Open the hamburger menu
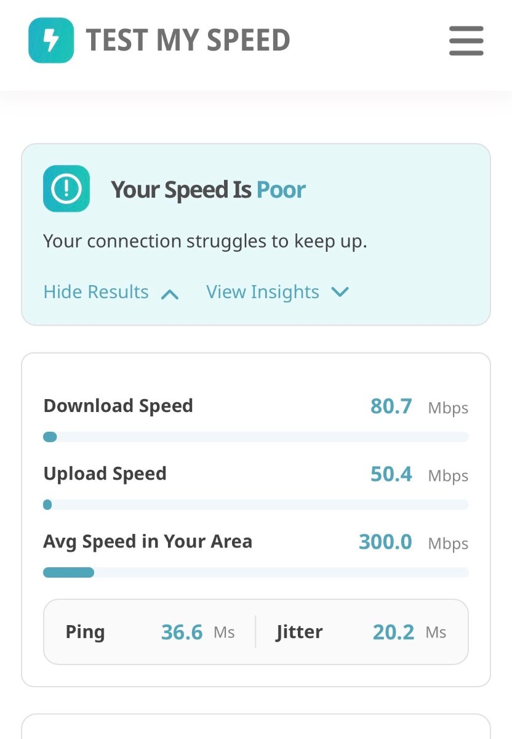Image resolution: width=512 pixels, height=739 pixels. point(466,41)
